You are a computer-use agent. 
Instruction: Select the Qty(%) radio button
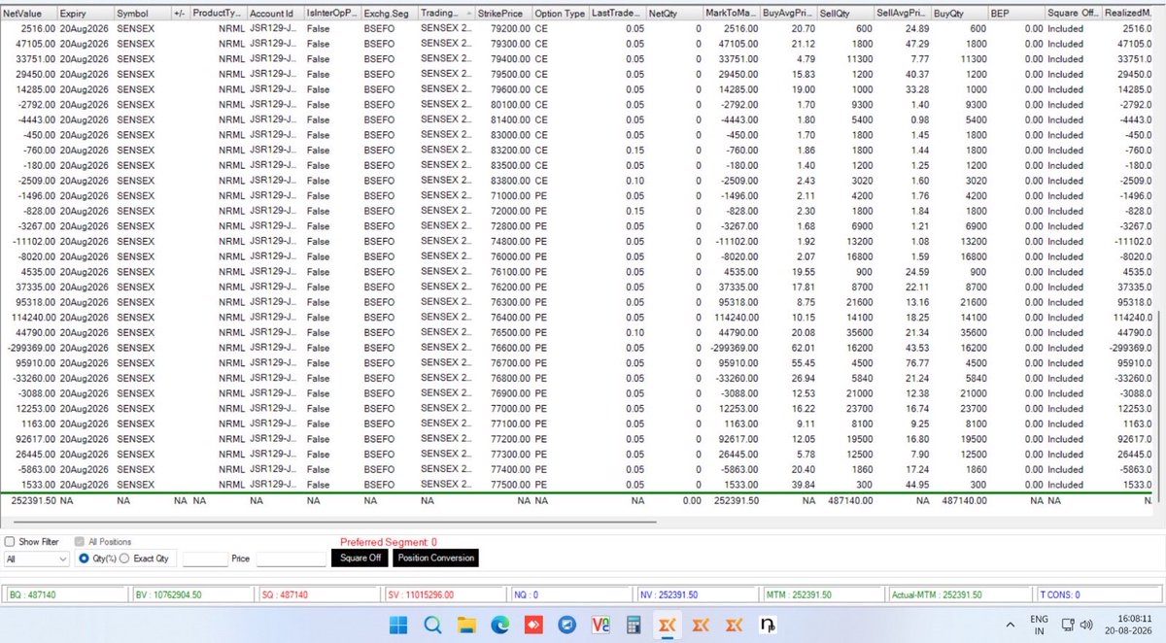(84, 558)
